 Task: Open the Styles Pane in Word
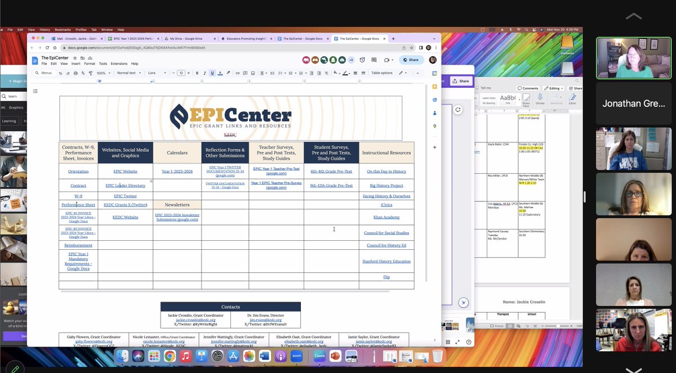pyautogui.click(x=526, y=100)
